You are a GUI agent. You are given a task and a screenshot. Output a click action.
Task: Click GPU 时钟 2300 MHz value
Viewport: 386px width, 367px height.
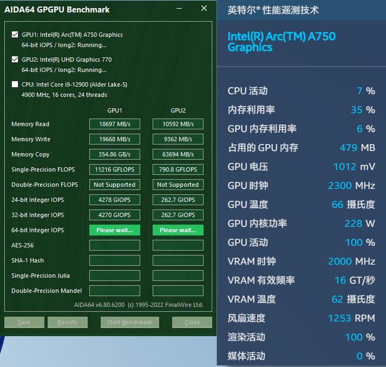[x=351, y=186]
